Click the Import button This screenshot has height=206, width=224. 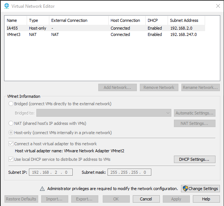(55, 199)
